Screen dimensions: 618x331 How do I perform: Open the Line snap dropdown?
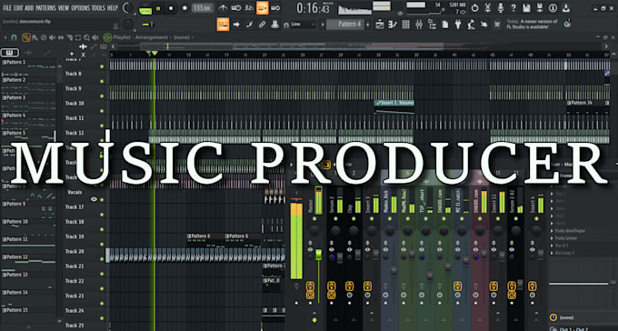[303, 25]
